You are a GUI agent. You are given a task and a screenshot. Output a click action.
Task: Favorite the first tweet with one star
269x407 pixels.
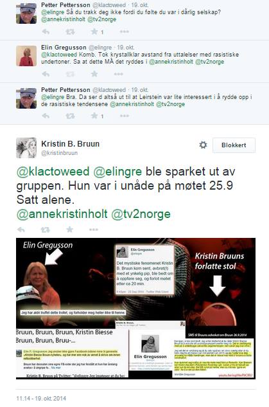coord(94,32)
